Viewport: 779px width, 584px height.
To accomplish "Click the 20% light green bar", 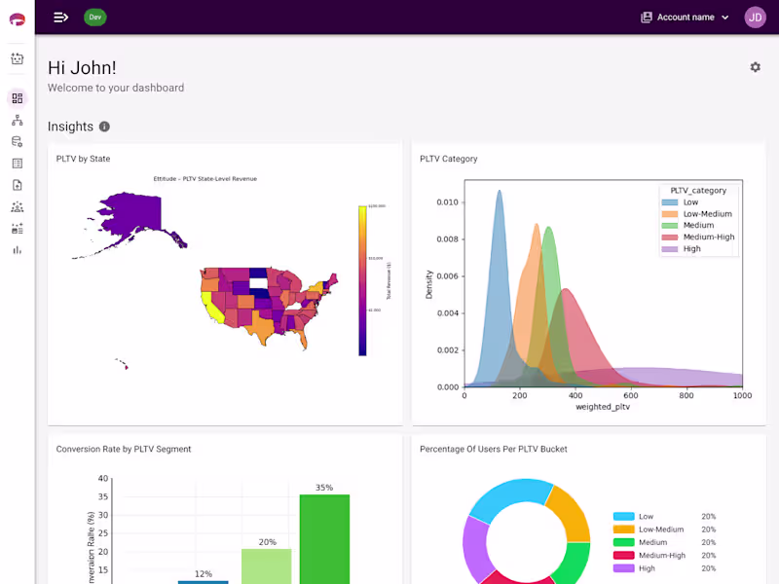I will [266, 566].
